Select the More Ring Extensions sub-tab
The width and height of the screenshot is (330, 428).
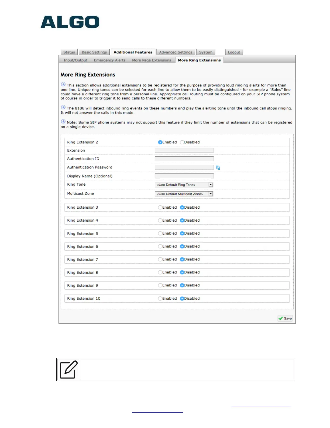199,60
